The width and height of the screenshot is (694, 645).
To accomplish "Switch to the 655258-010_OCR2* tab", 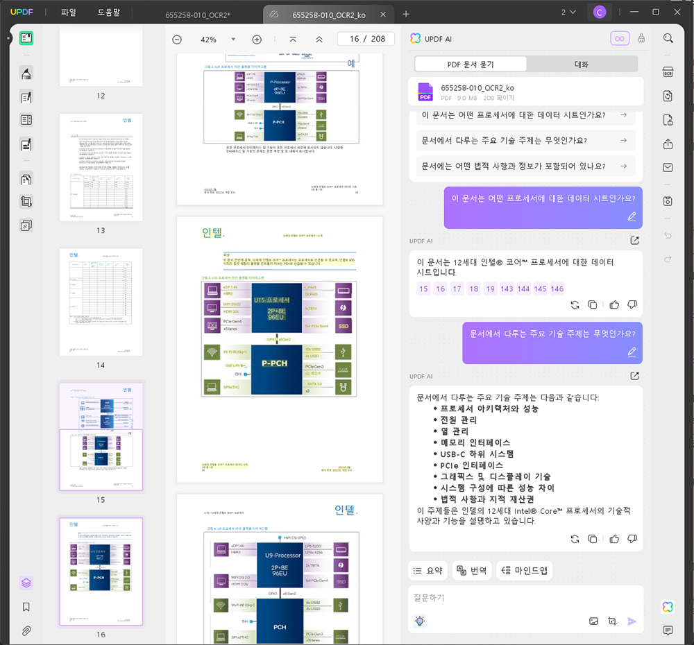I will coord(197,15).
